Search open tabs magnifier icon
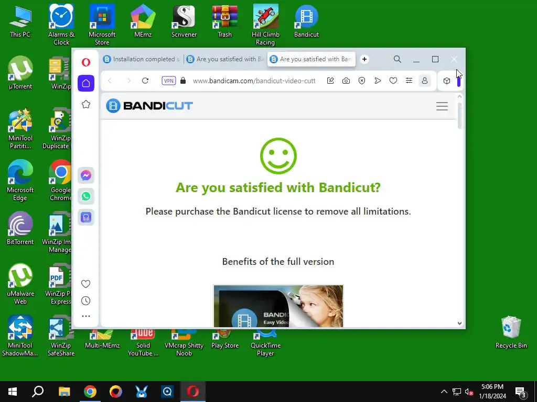The height and width of the screenshot is (402, 537). (x=398, y=59)
